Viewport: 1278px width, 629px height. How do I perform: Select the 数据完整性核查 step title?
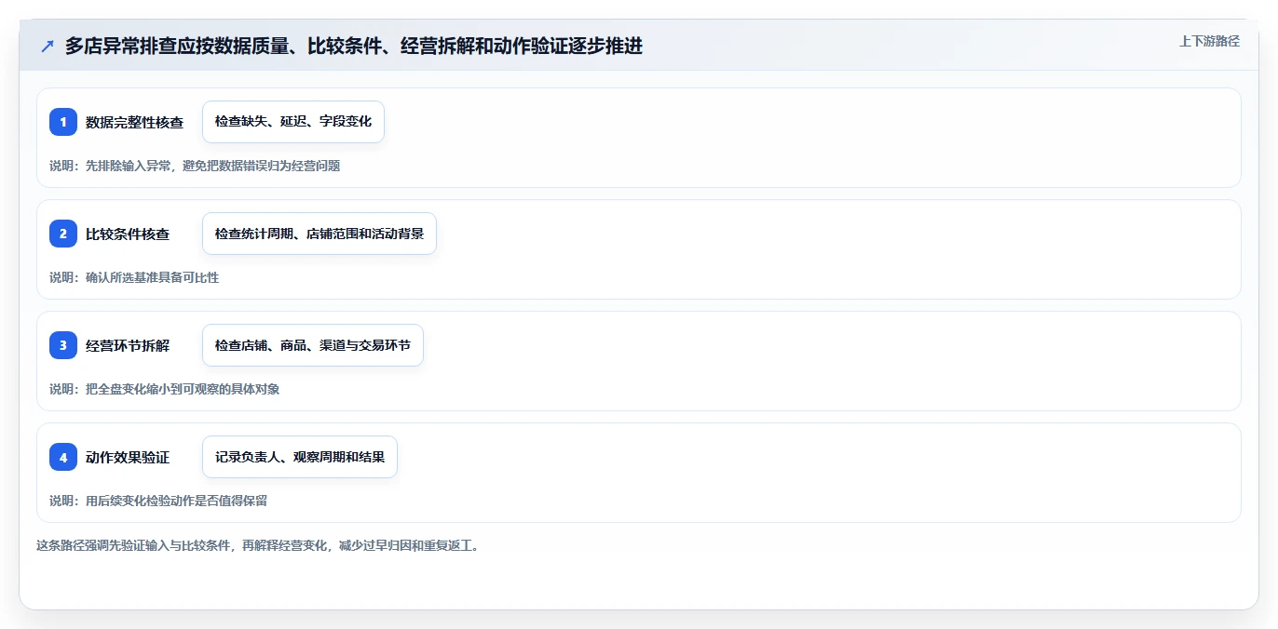(135, 122)
